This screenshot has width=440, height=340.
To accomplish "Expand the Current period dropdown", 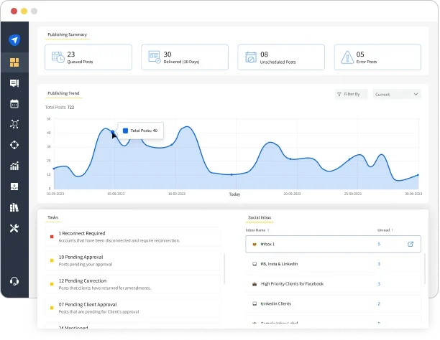I will click(396, 94).
